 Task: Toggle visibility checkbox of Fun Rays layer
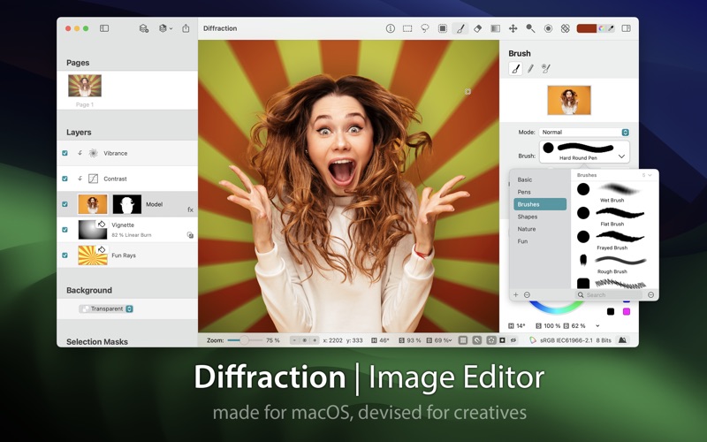[x=65, y=255]
